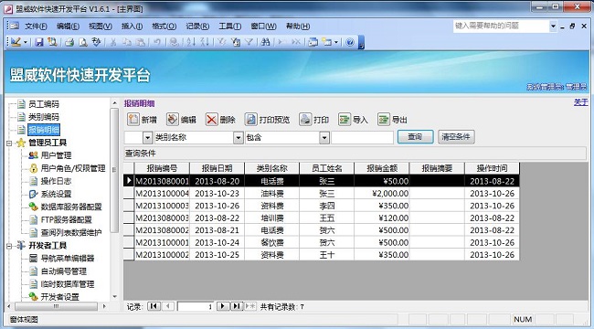Click the undo arrow icon
594x329 pixels.
click(157, 42)
